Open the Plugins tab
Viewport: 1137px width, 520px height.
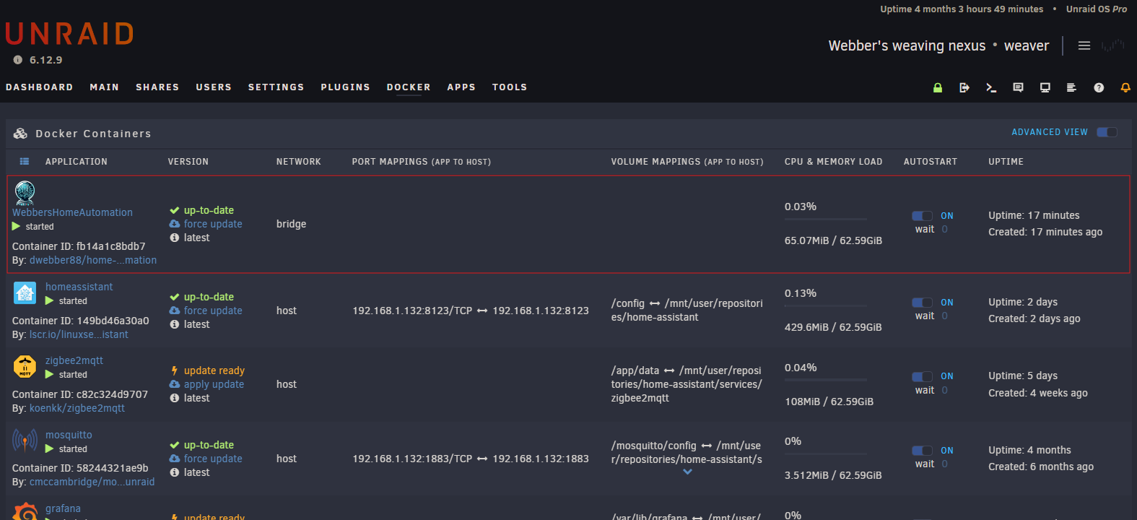pos(346,87)
